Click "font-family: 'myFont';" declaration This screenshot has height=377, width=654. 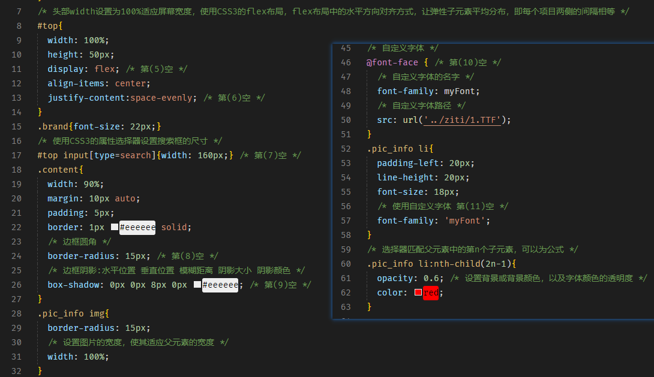point(433,221)
